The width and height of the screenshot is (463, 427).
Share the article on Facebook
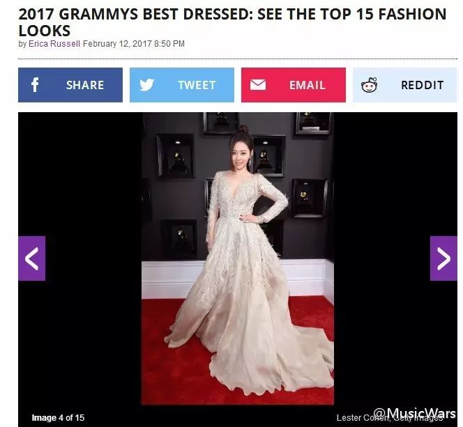[x=70, y=85]
